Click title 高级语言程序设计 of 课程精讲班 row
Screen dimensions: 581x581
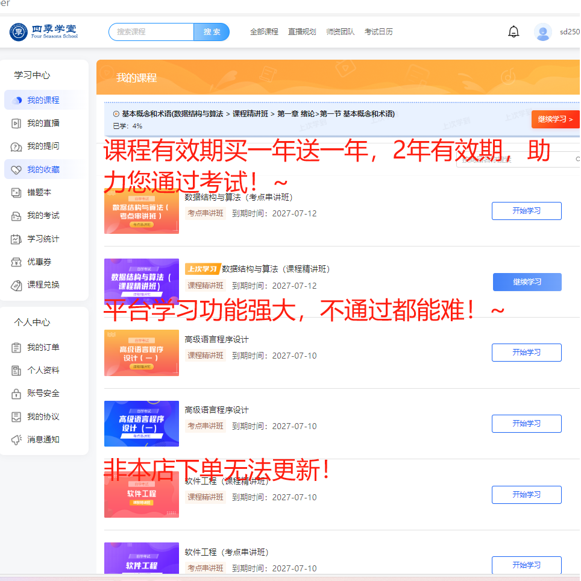[216, 339]
